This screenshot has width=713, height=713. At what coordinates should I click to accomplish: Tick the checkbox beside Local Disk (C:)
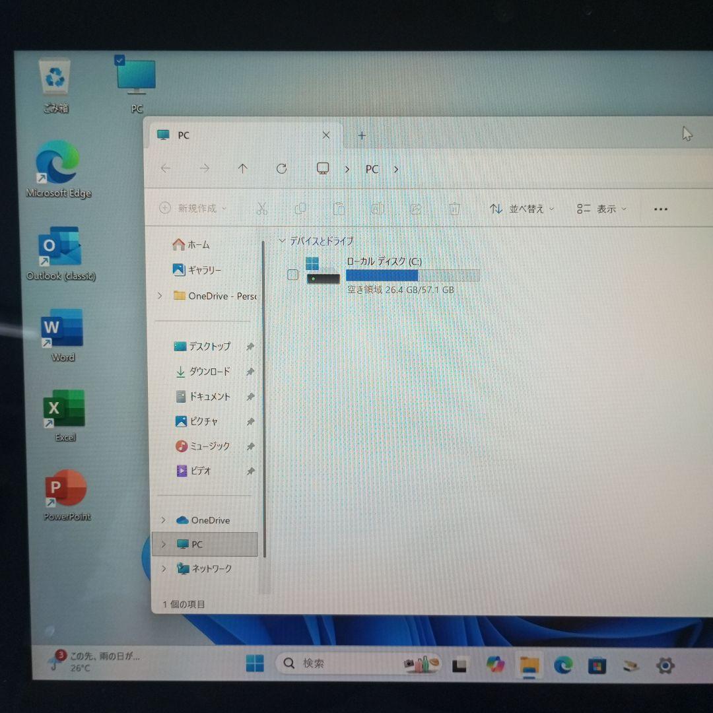pyautogui.click(x=293, y=275)
